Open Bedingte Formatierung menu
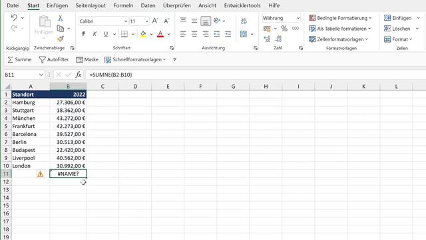The image size is (426, 240). click(x=340, y=18)
